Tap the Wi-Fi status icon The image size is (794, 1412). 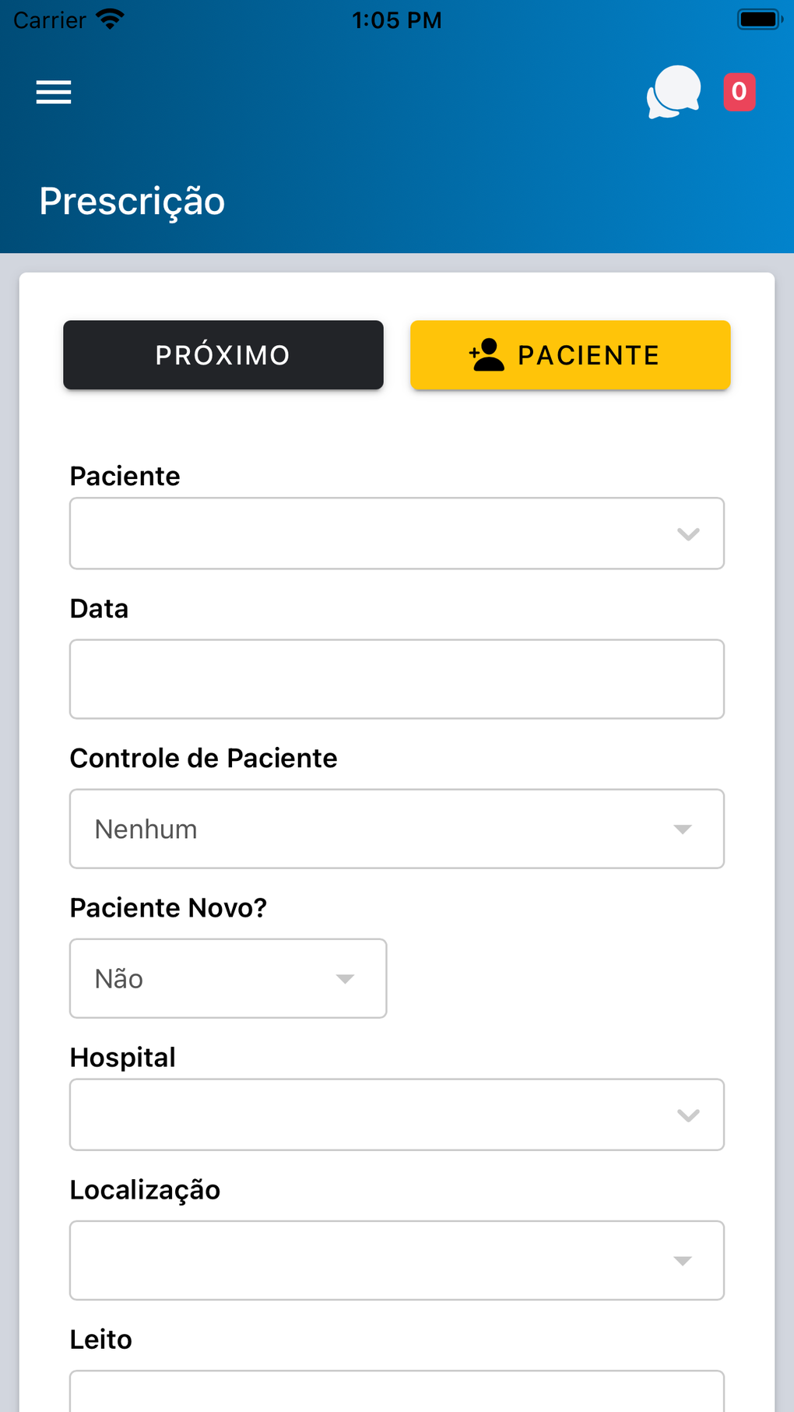(x=110, y=19)
